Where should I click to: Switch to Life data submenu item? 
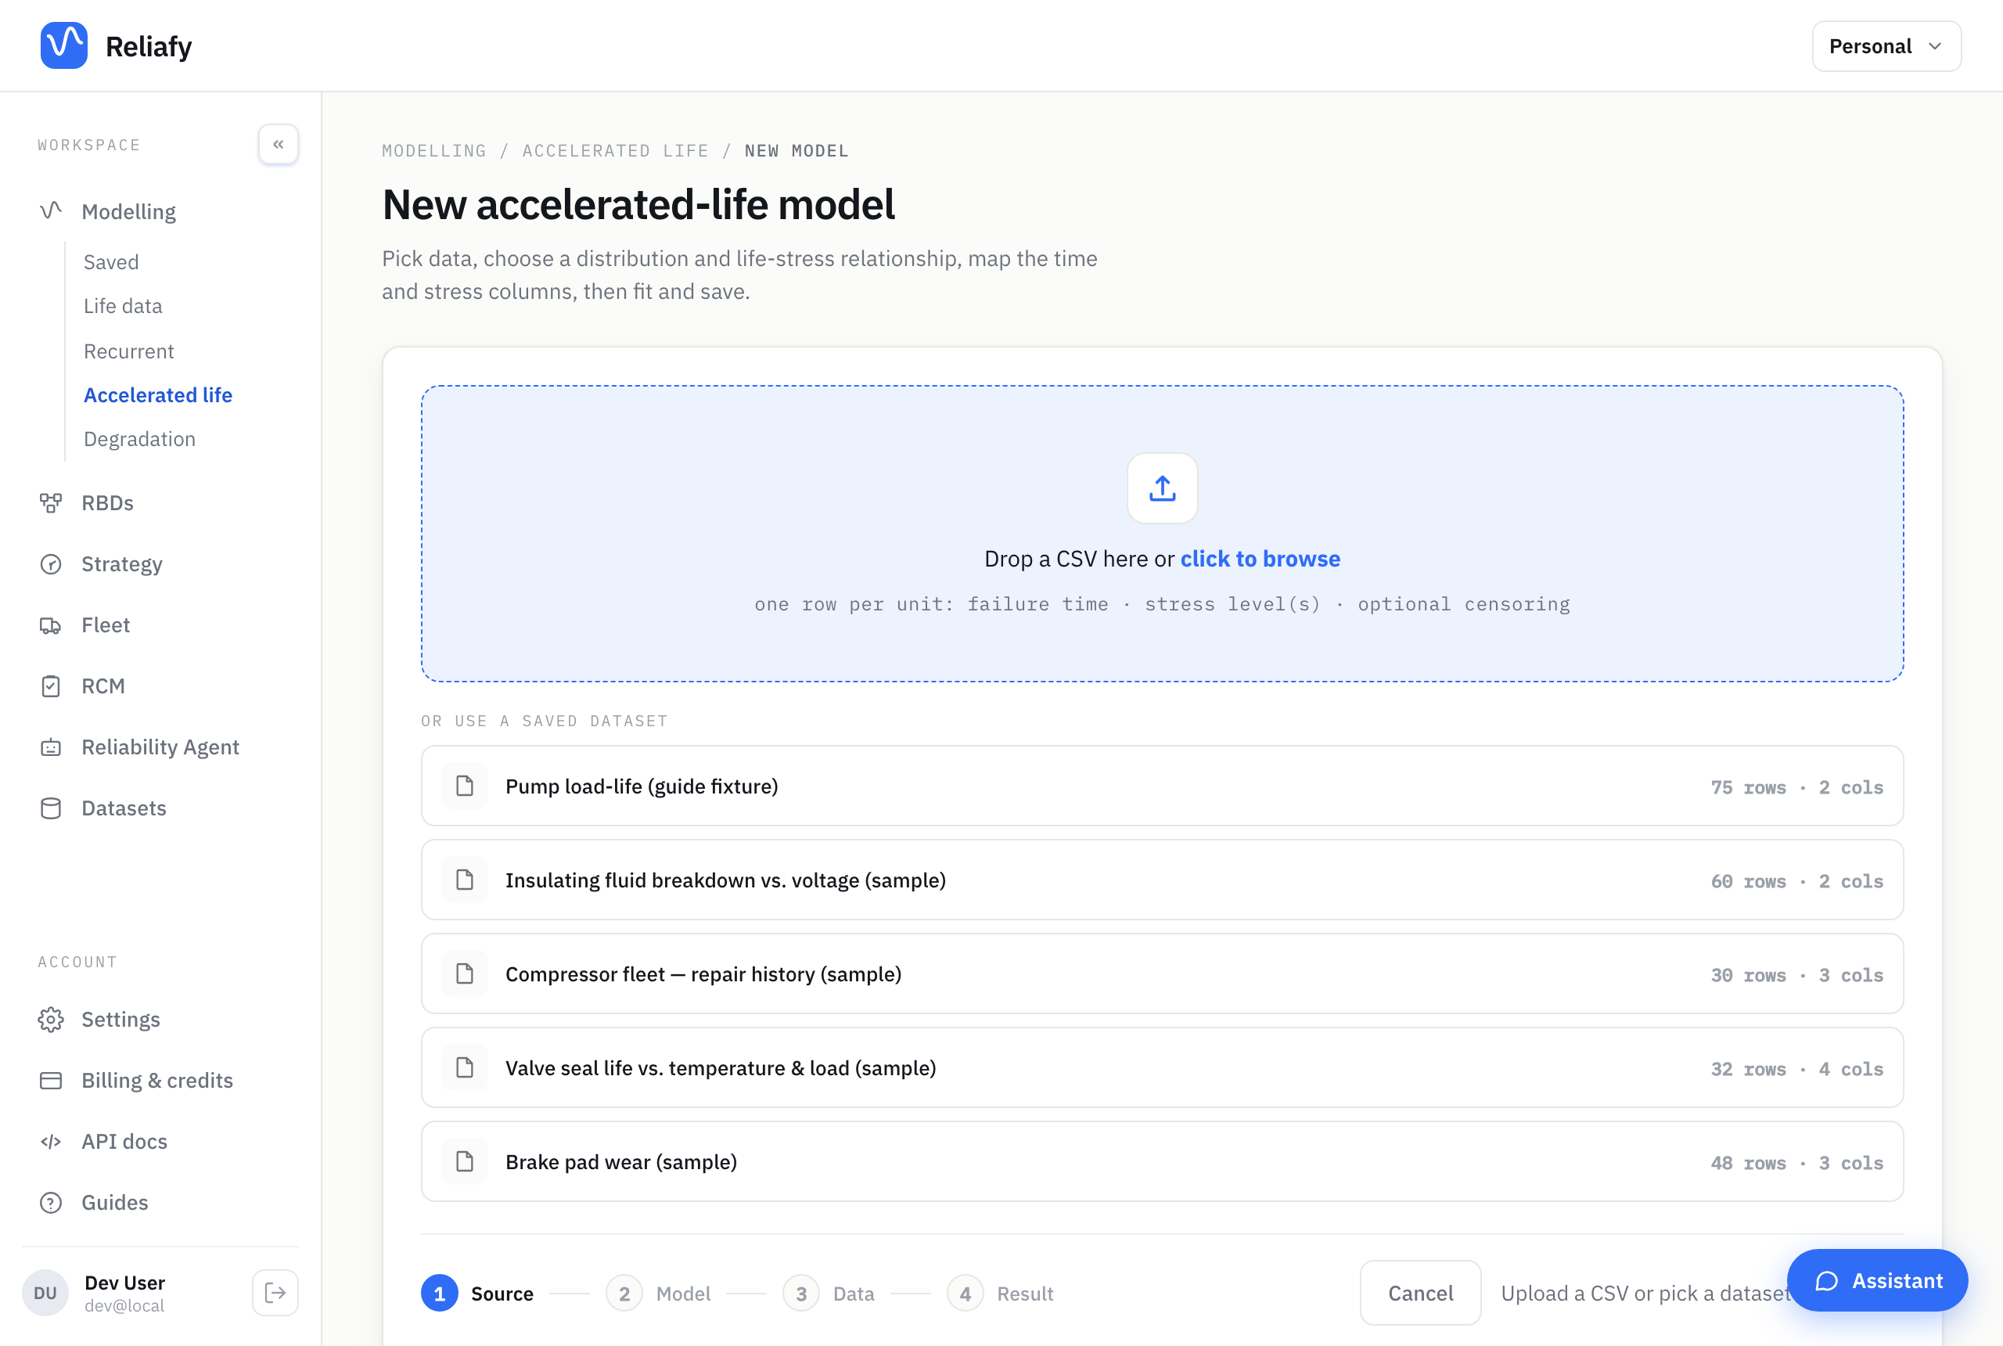123,306
